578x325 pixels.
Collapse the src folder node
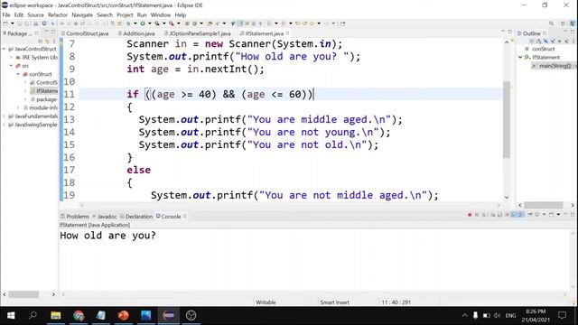tap(11, 66)
